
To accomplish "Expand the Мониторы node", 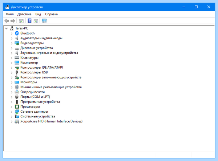I will click(x=12, y=82).
